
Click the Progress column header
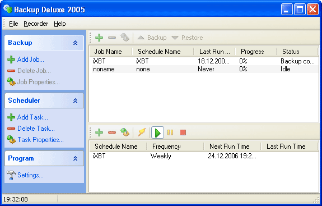pos(256,52)
